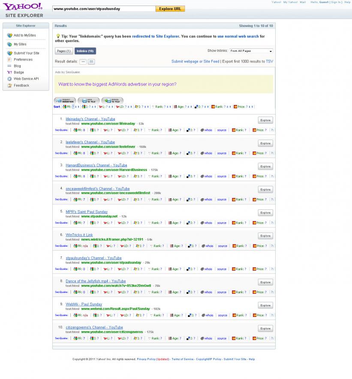Click the Preferences checklist icon
The image size is (352, 379).
9,60
